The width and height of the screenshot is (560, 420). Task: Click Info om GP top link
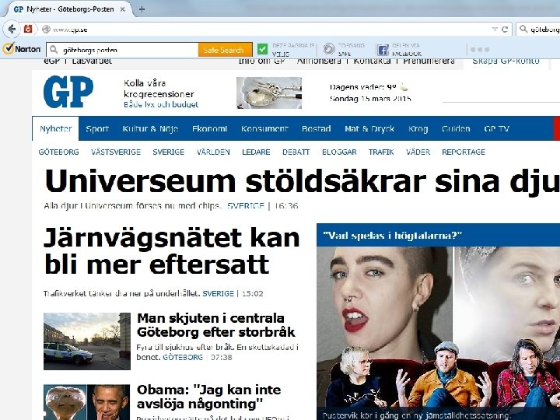[x=261, y=61]
